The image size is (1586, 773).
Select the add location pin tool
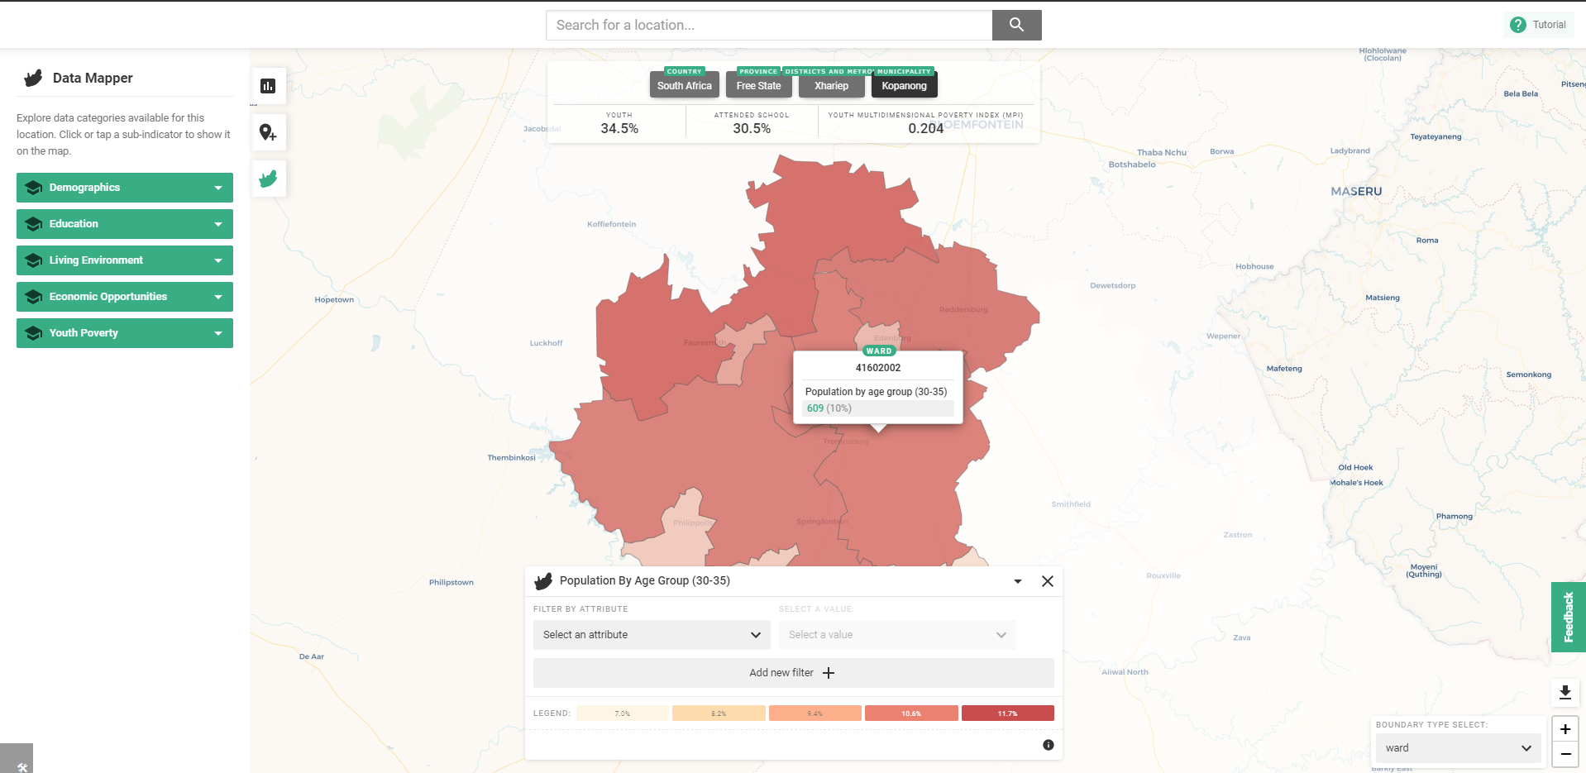click(268, 132)
